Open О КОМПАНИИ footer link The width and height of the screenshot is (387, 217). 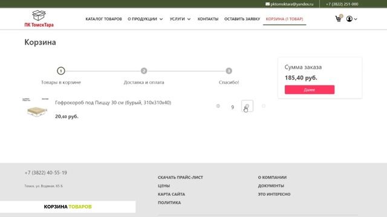tap(272, 177)
